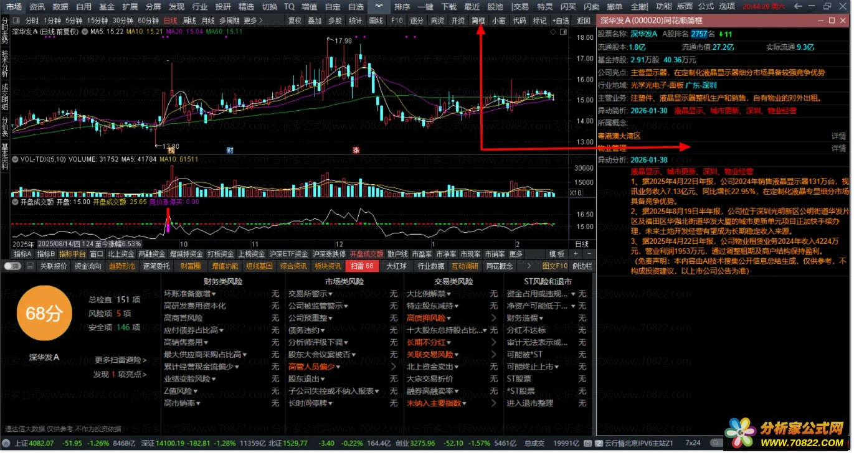Click 详情 link beside 粤港澳大湾区
Viewport: 854px width, 453px height.
[838, 136]
